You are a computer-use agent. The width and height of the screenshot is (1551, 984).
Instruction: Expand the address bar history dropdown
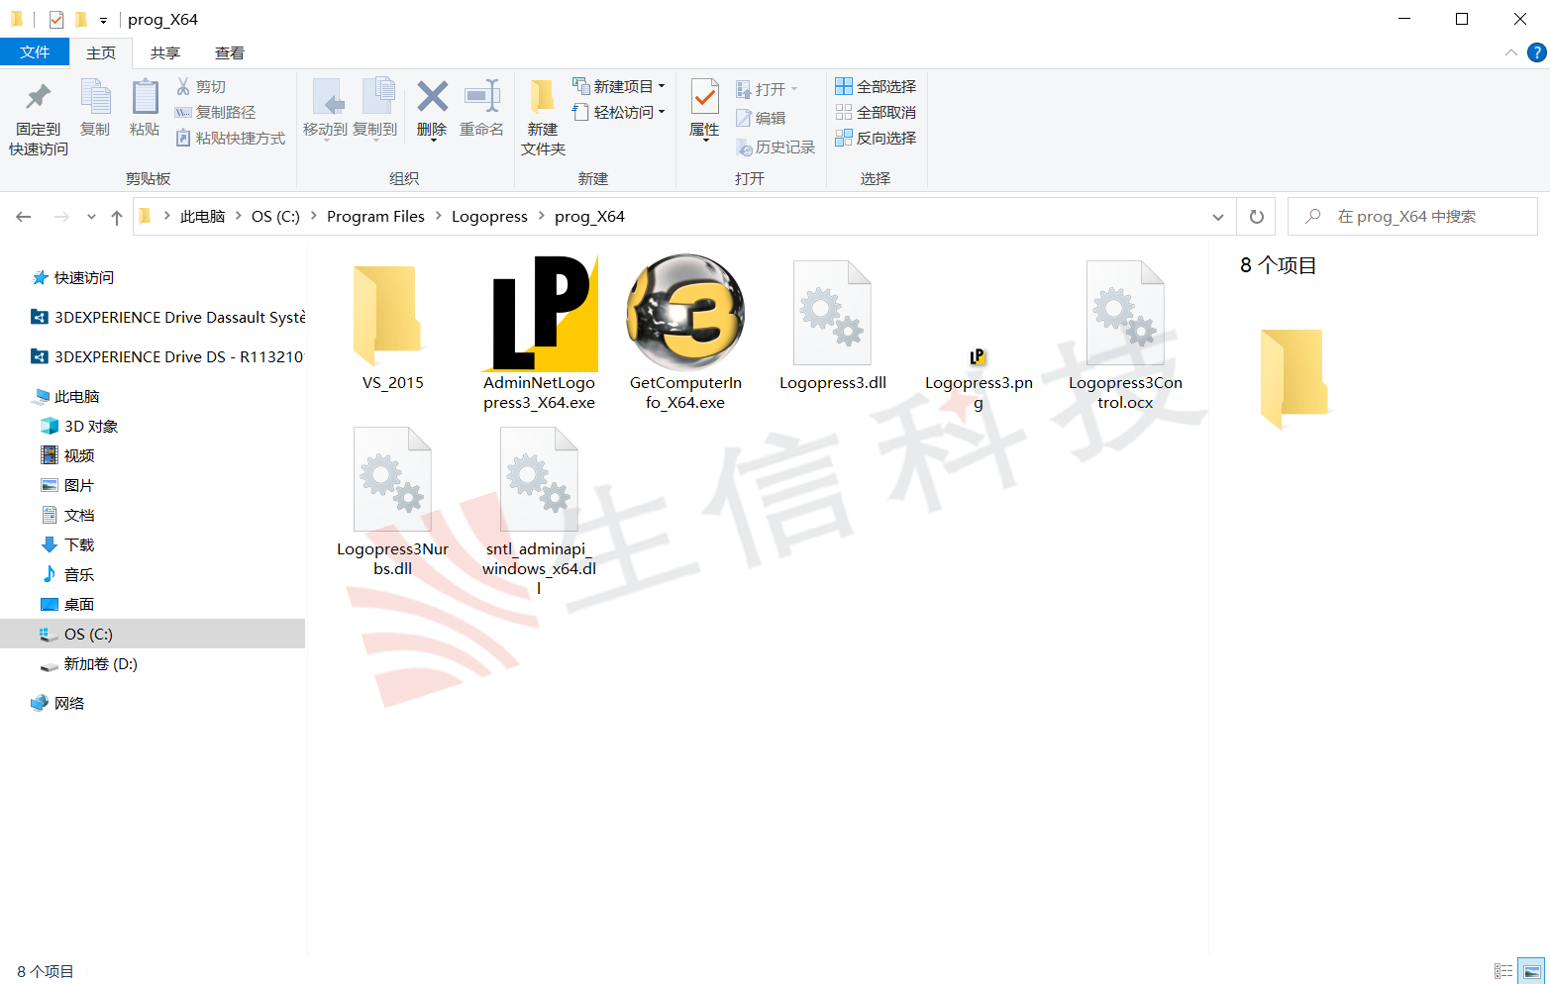click(1218, 217)
